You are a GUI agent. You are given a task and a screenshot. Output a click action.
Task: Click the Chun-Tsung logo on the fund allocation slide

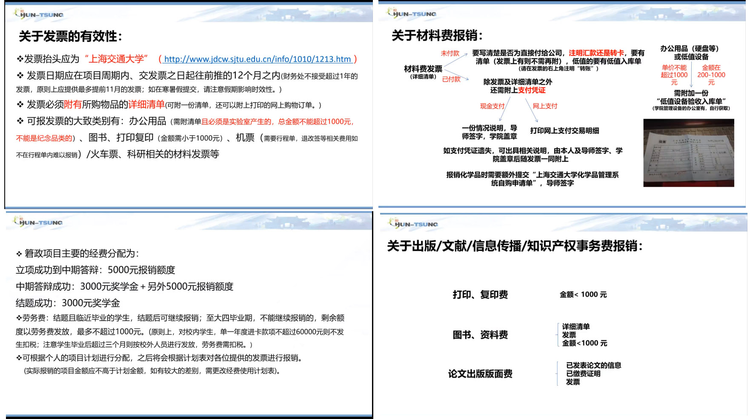point(38,222)
